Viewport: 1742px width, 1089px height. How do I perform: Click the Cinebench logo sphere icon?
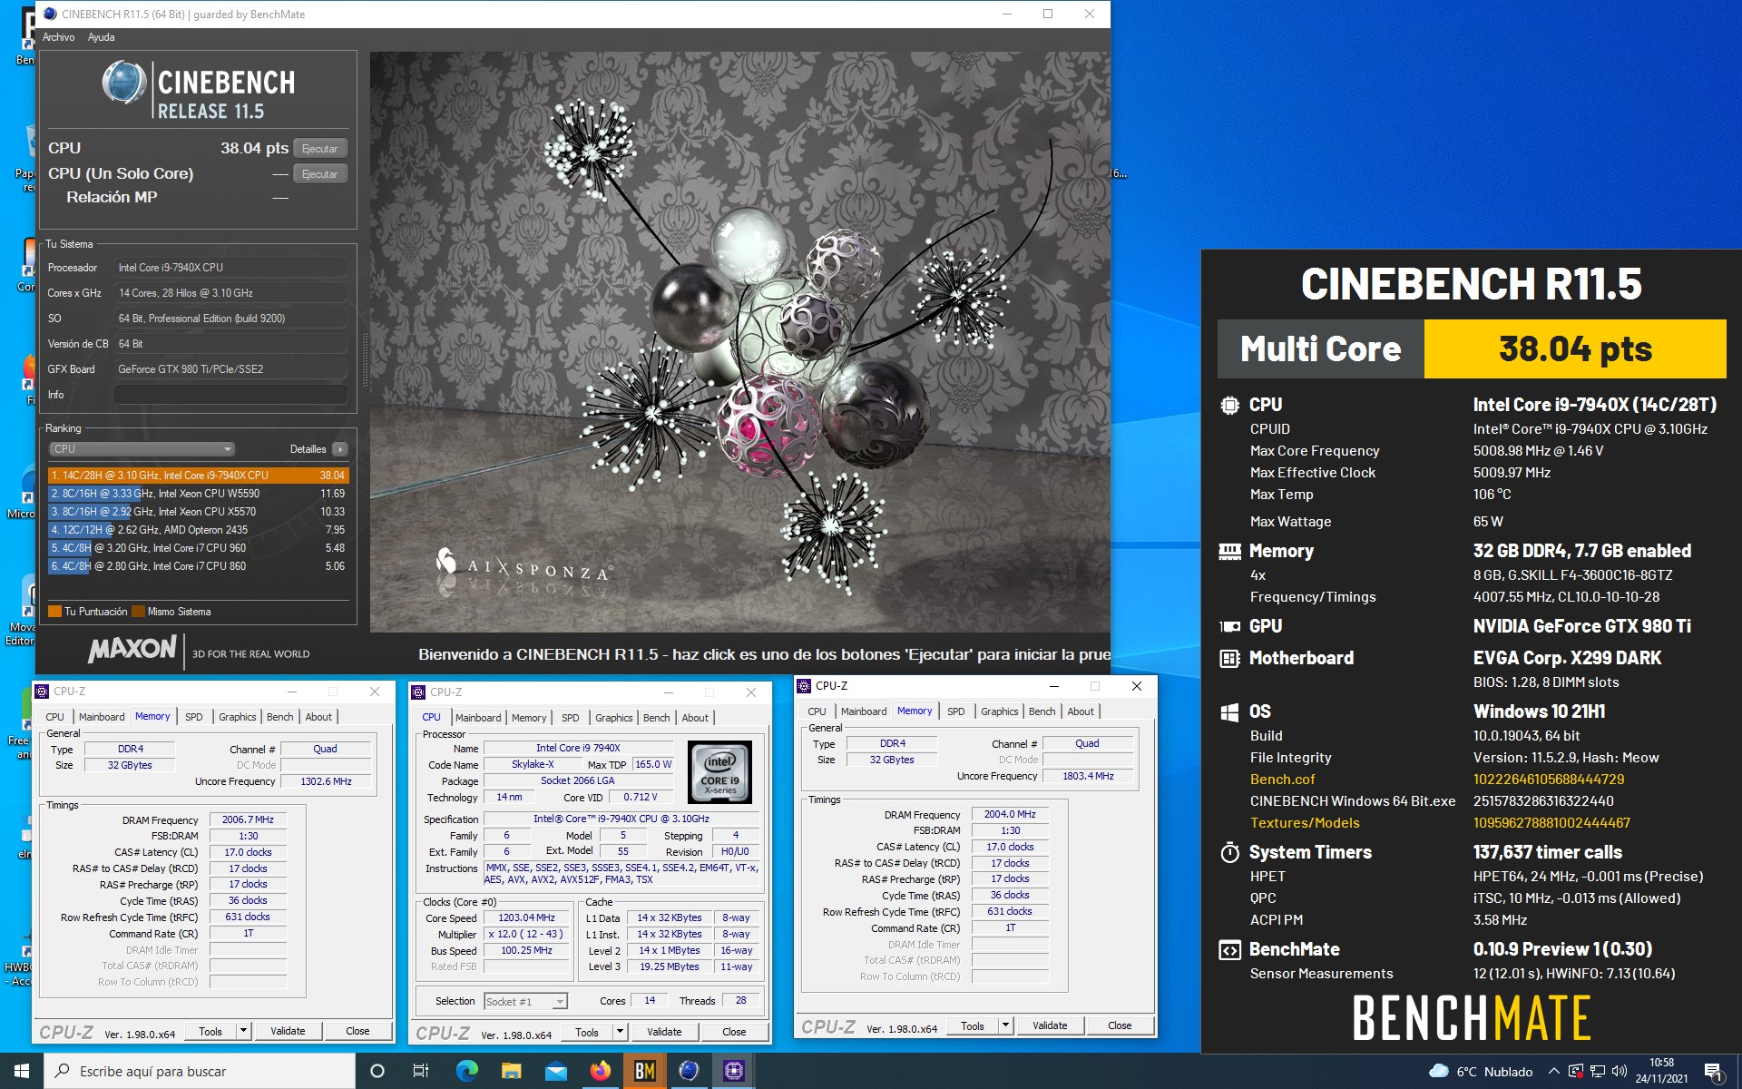click(x=124, y=83)
